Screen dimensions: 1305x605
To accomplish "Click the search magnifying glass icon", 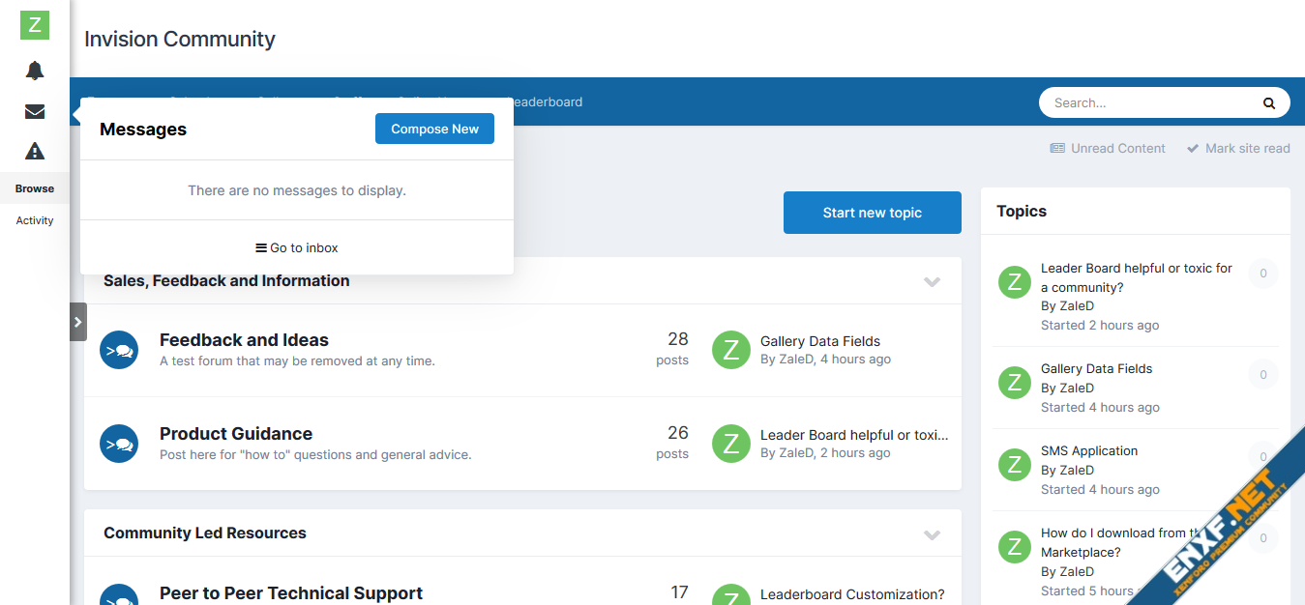I will click(x=1268, y=103).
